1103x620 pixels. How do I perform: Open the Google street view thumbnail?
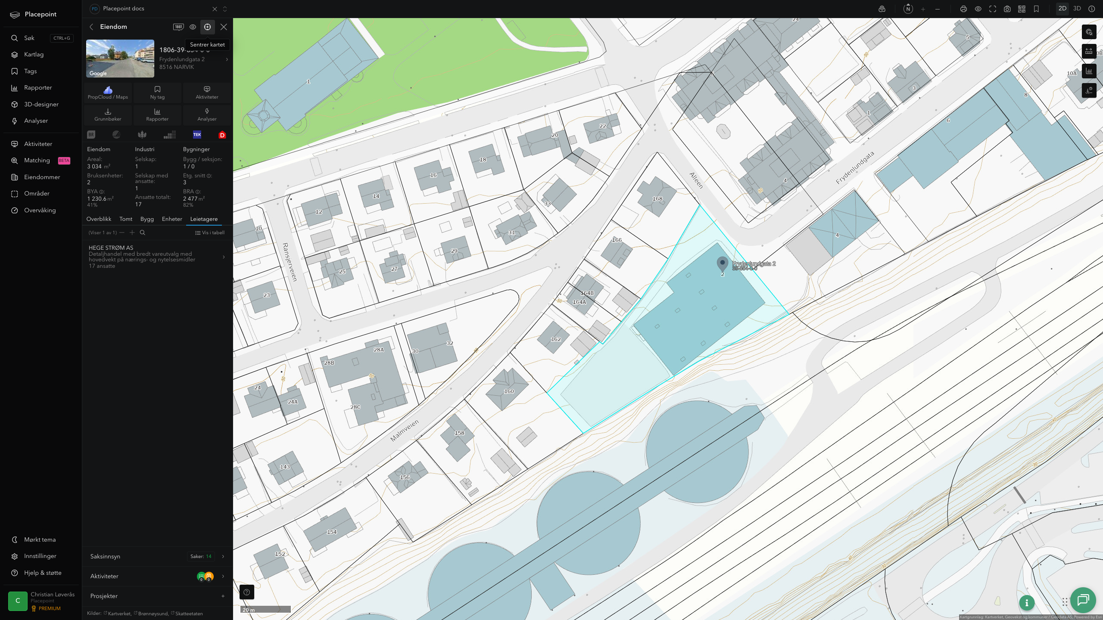tap(120, 59)
